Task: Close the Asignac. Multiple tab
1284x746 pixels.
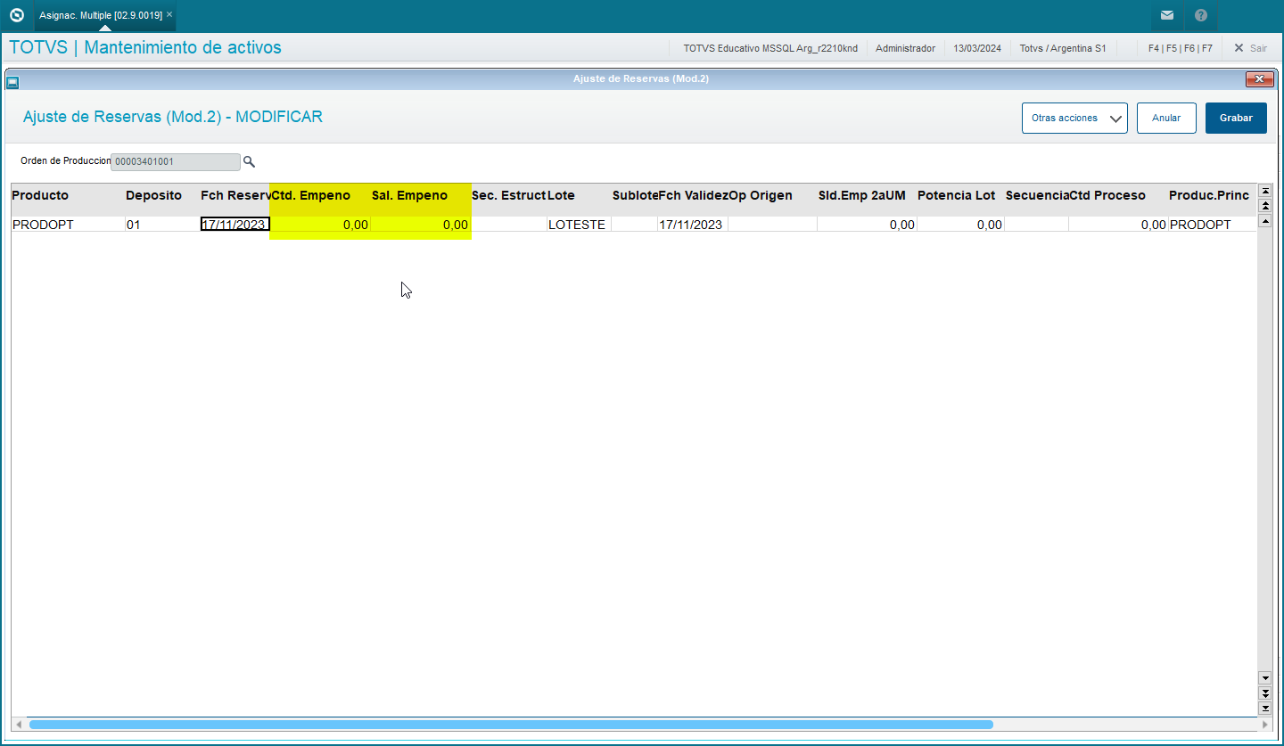Action: (169, 15)
